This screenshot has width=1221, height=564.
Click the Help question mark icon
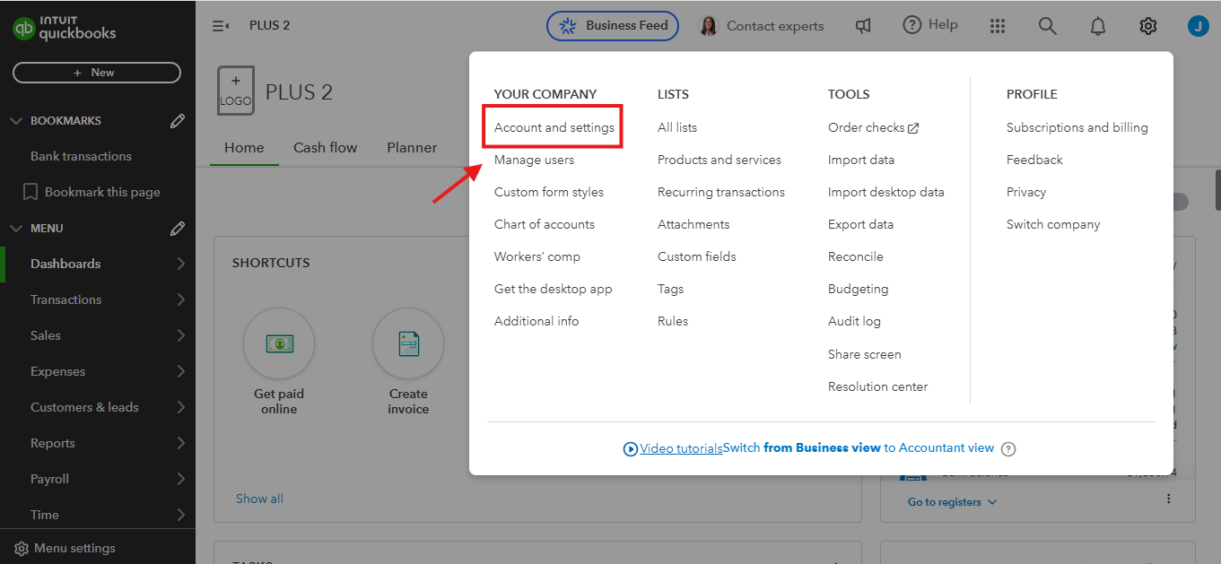click(x=912, y=25)
